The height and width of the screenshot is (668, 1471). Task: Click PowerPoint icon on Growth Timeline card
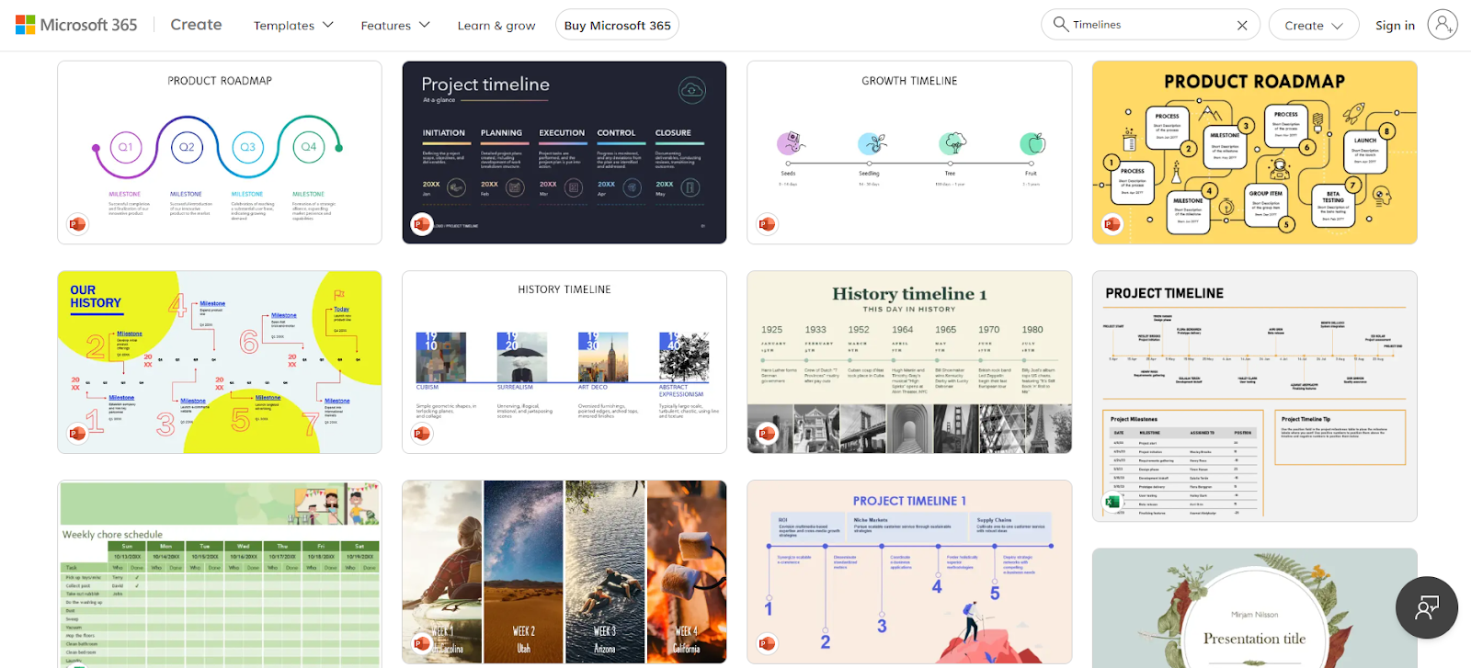(767, 223)
